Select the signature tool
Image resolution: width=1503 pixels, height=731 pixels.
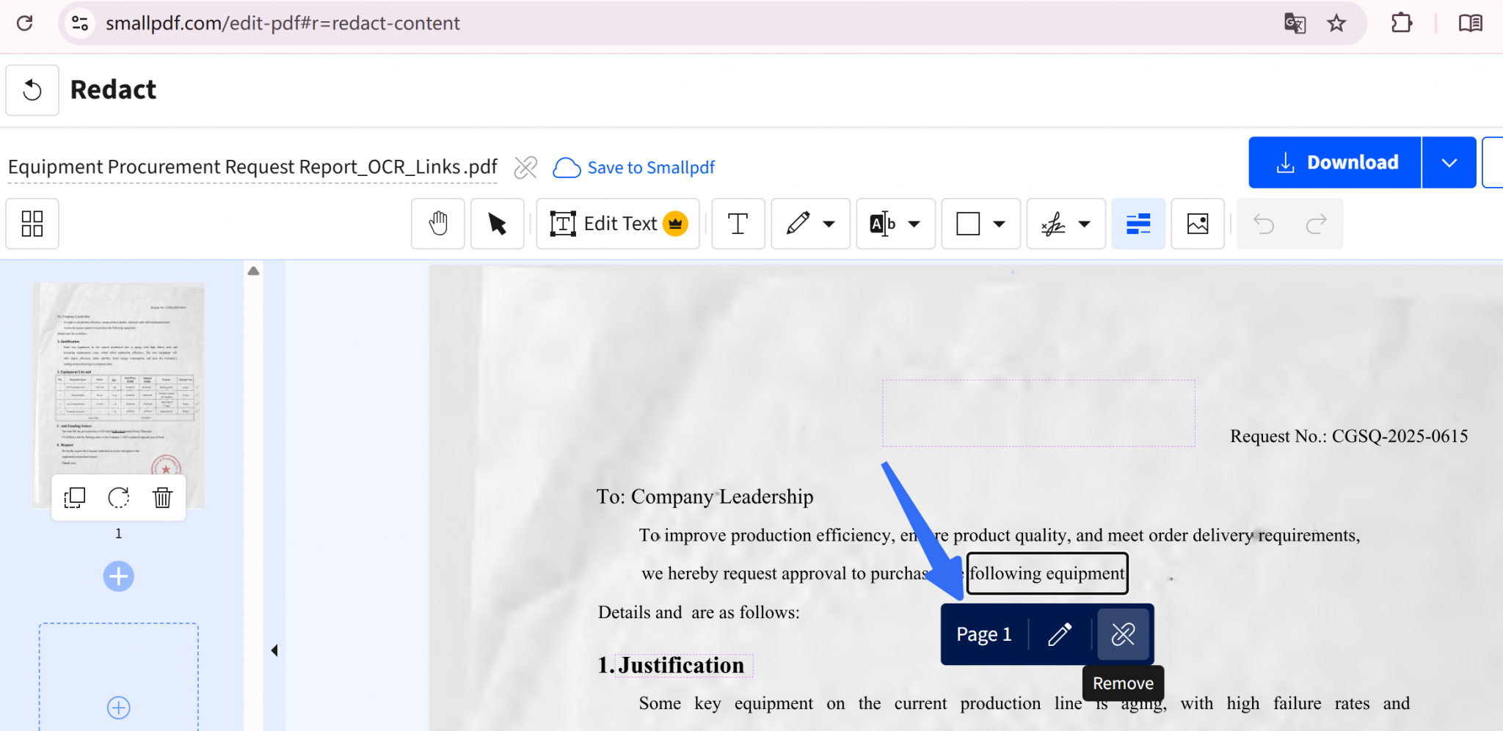click(1053, 224)
